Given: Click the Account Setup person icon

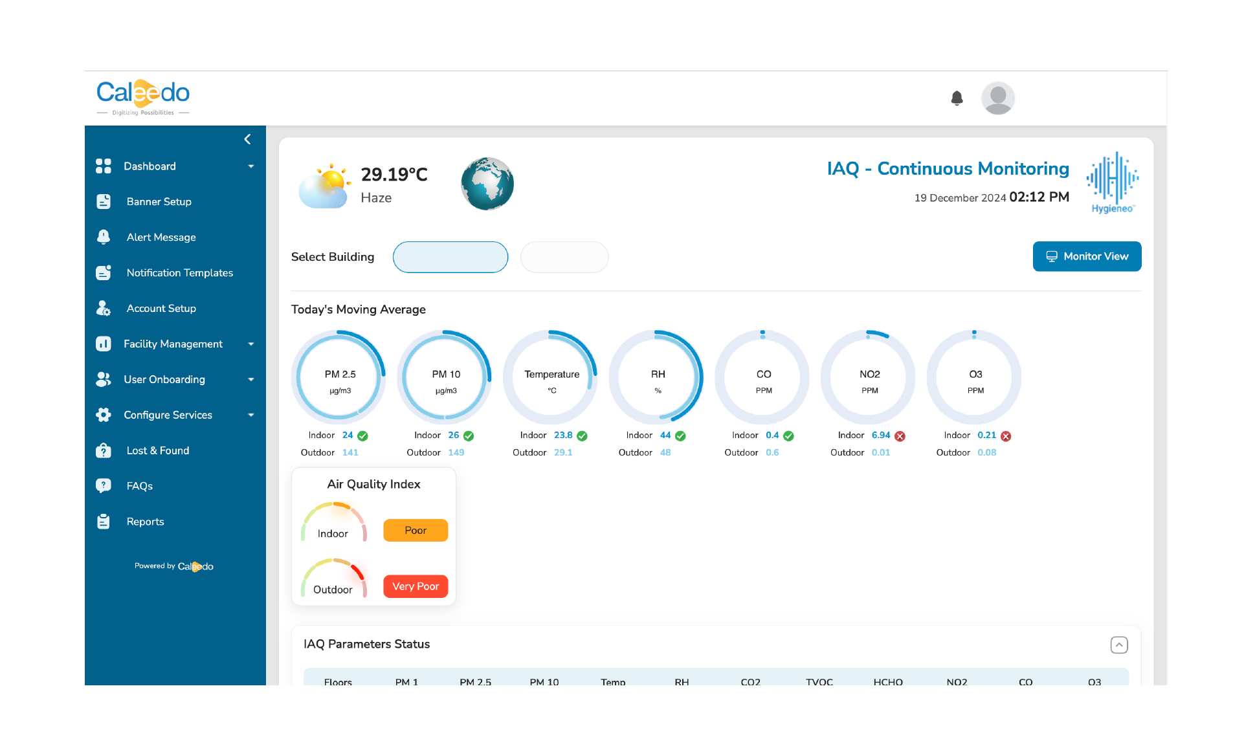Looking at the screenshot, I should click(x=104, y=309).
